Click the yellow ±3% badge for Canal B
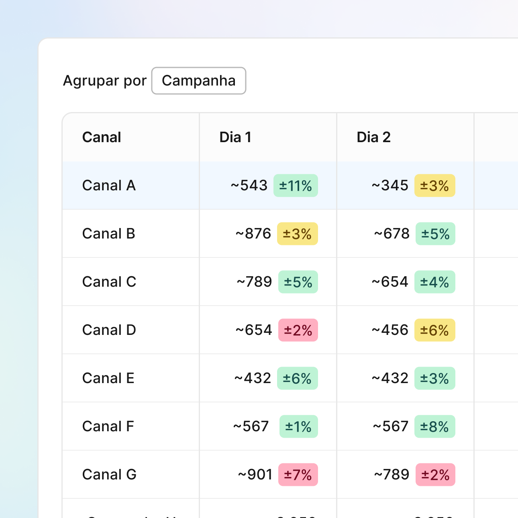This screenshot has width=518, height=518. (x=297, y=234)
